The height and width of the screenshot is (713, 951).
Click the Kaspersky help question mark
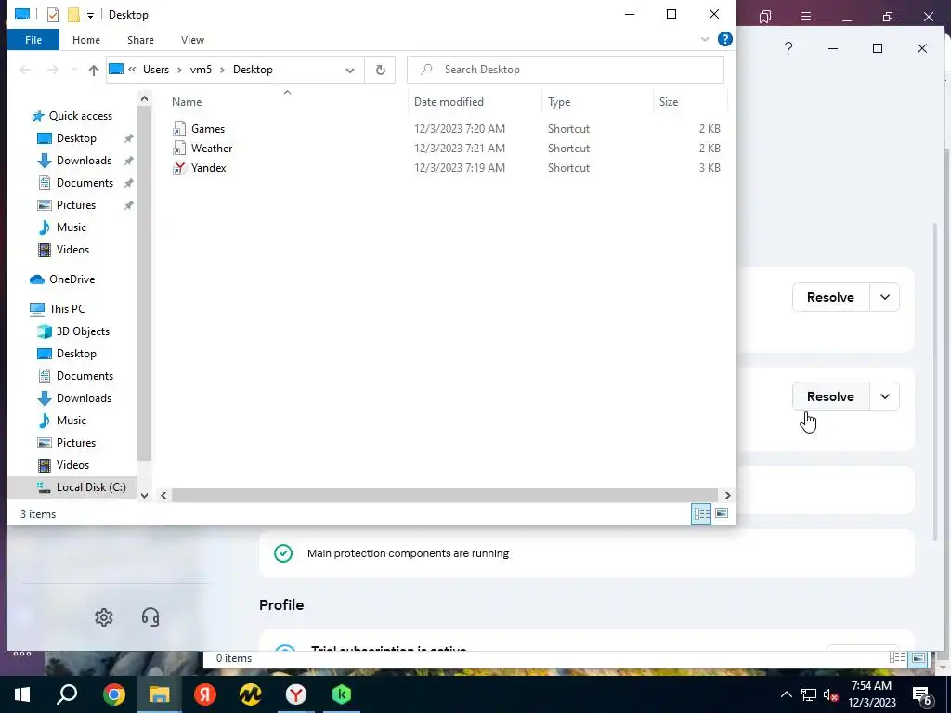pyautogui.click(x=788, y=48)
